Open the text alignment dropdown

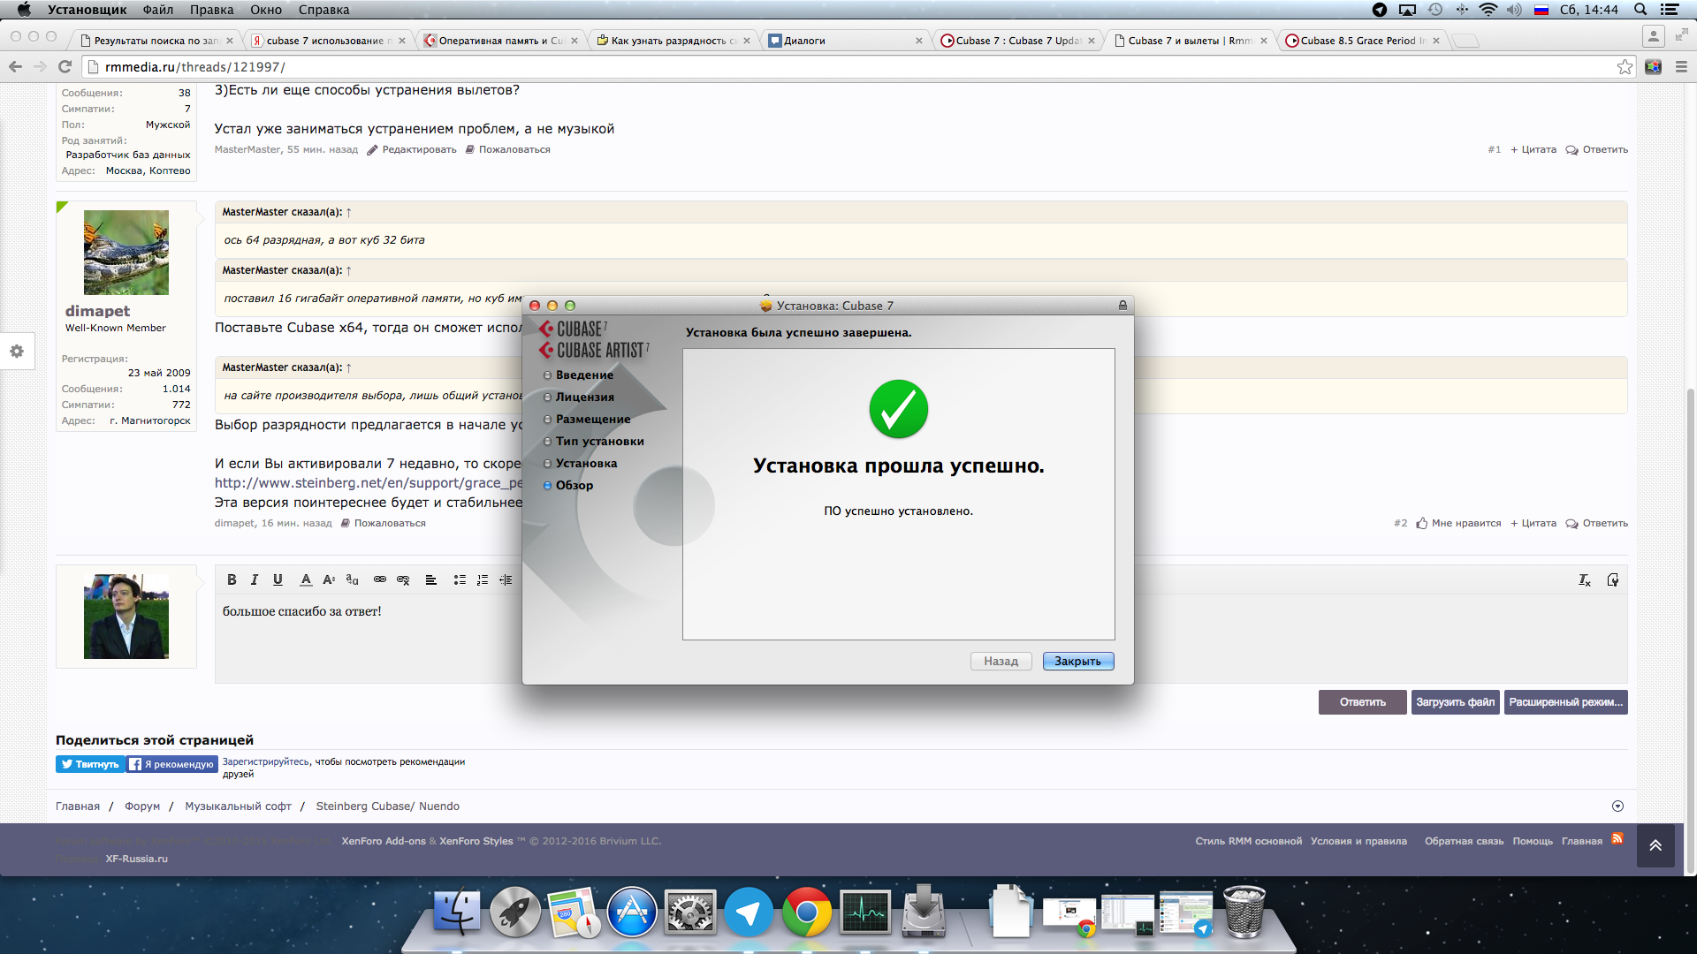click(x=431, y=579)
